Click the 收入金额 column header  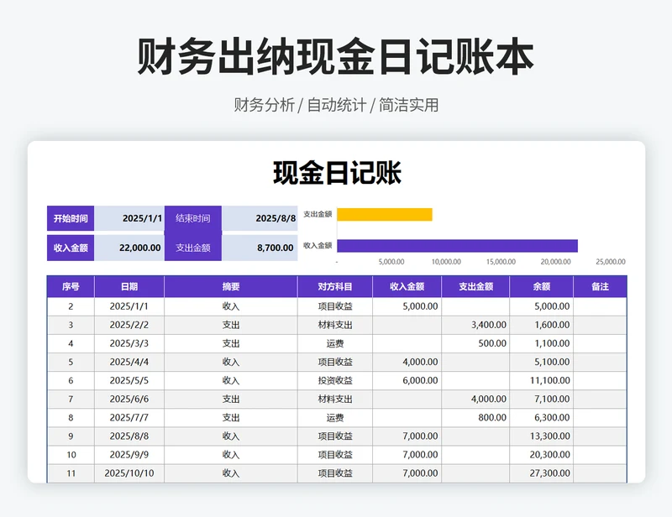pyautogui.click(x=407, y=286)
